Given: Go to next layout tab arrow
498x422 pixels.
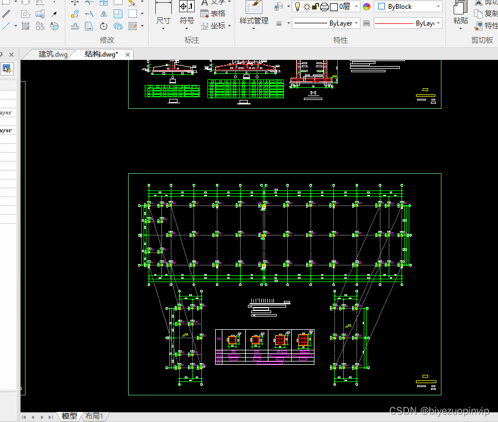Looking at the screenshot, I should coord(42,417).
